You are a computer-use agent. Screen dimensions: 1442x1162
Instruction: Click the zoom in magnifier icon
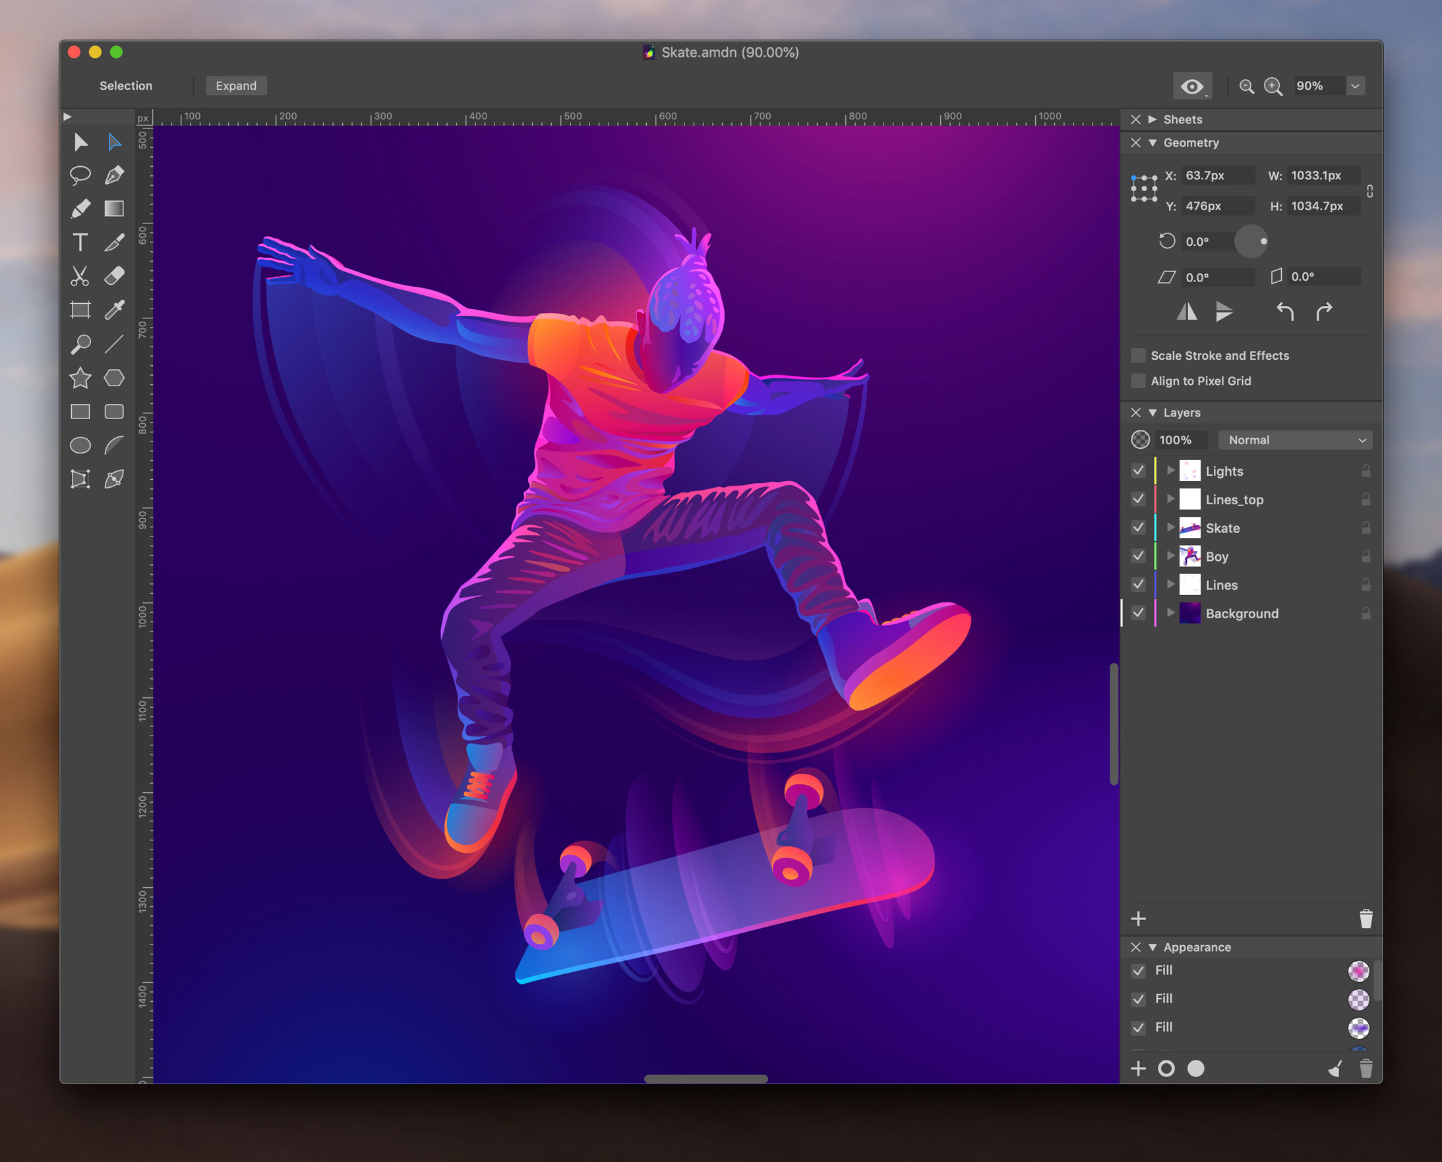1273,86
